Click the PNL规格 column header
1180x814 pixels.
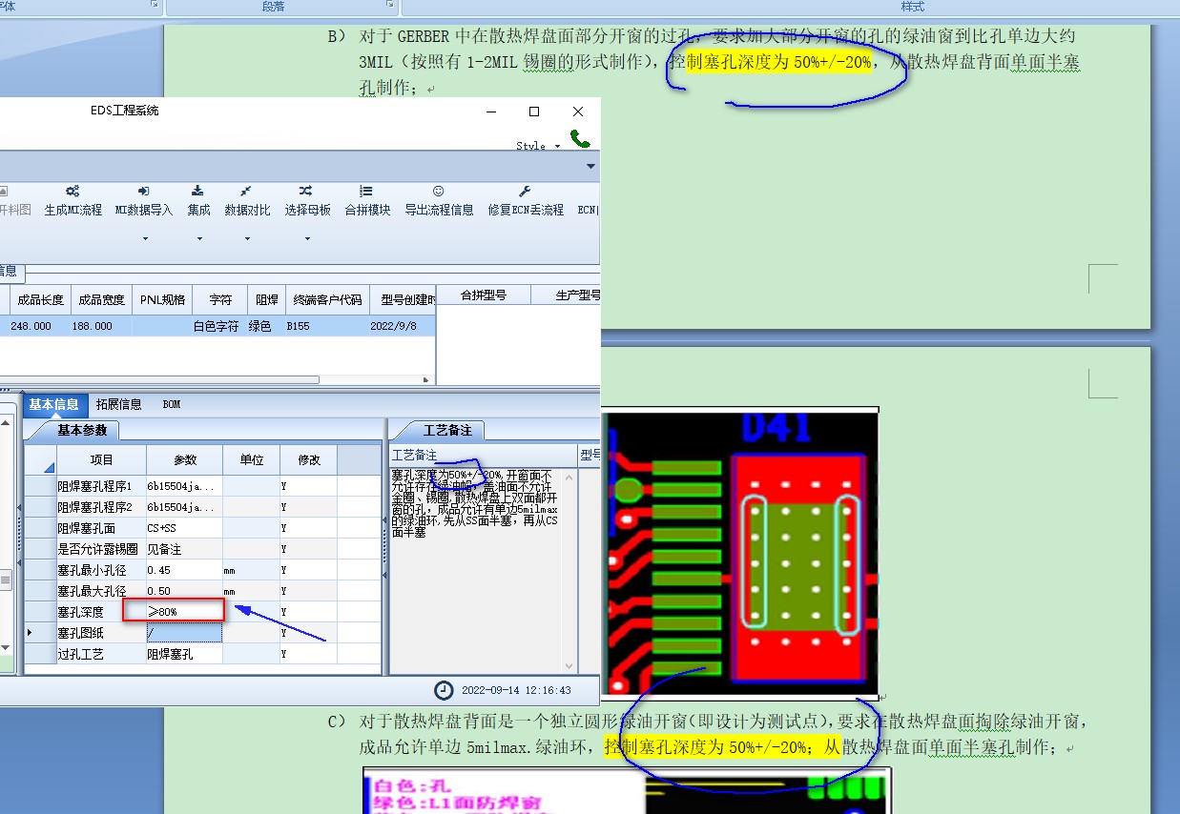click(161, 299)
